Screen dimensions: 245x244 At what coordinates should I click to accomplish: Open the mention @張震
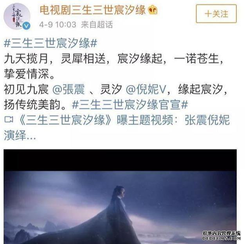tap(68, 89)
